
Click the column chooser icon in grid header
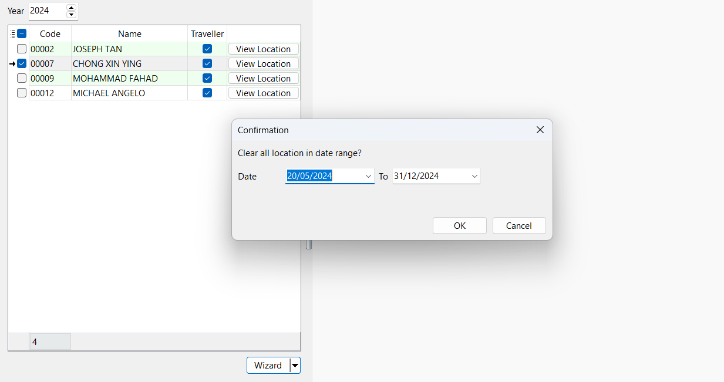coord(13,34)
